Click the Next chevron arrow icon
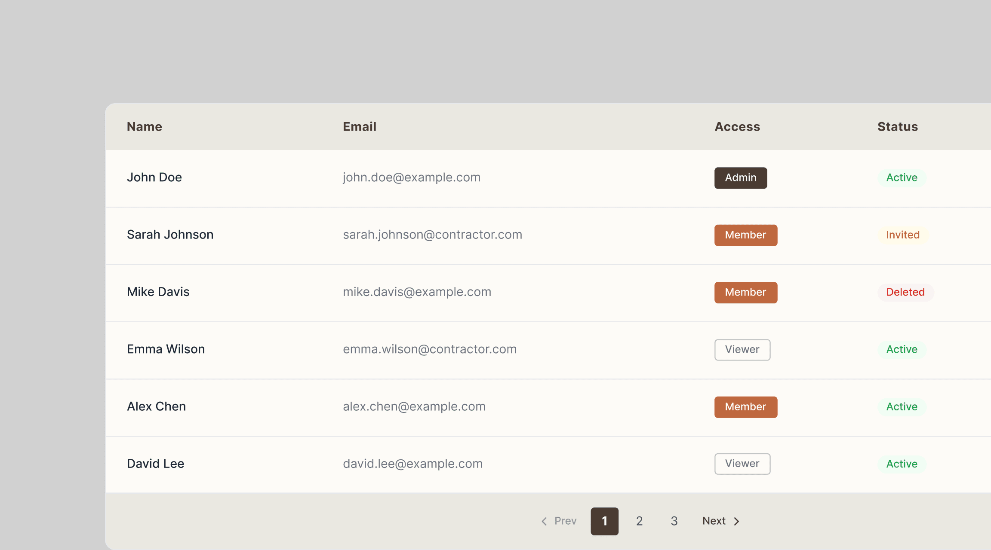 (737, 521)
